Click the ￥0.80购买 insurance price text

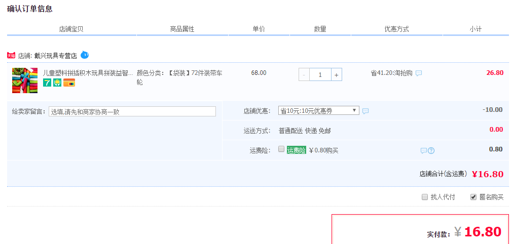point(323,150)
